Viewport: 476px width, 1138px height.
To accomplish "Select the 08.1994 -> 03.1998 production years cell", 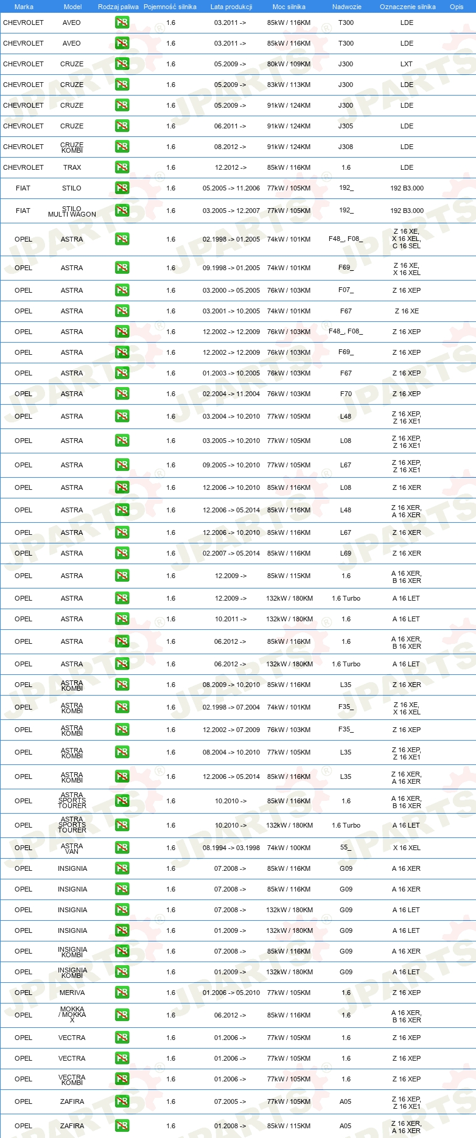I will pos(231,848).
